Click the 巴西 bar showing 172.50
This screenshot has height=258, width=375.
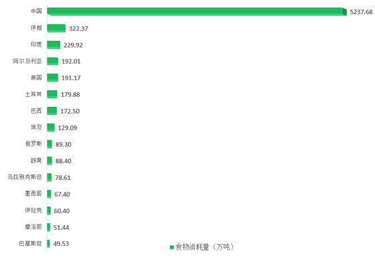pos(52,111)
